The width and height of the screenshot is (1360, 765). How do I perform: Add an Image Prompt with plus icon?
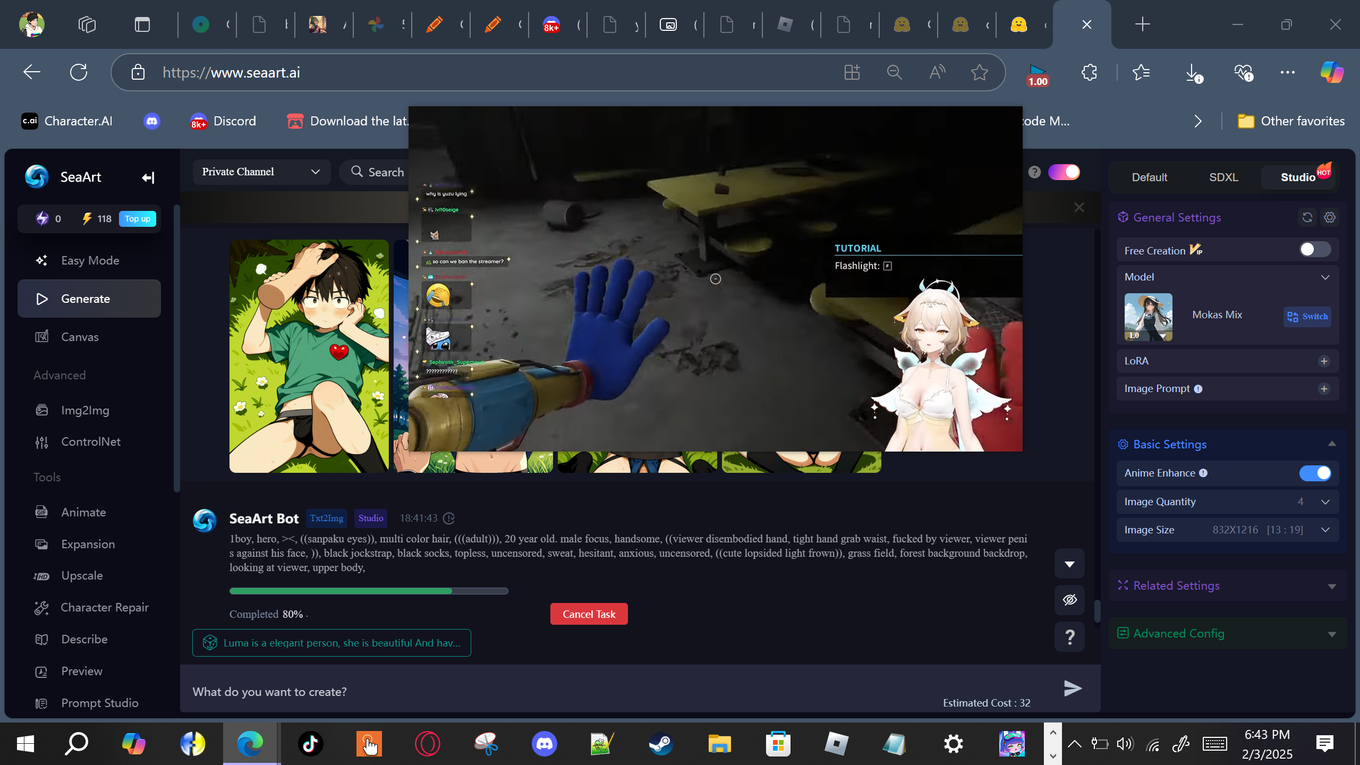1324,389
